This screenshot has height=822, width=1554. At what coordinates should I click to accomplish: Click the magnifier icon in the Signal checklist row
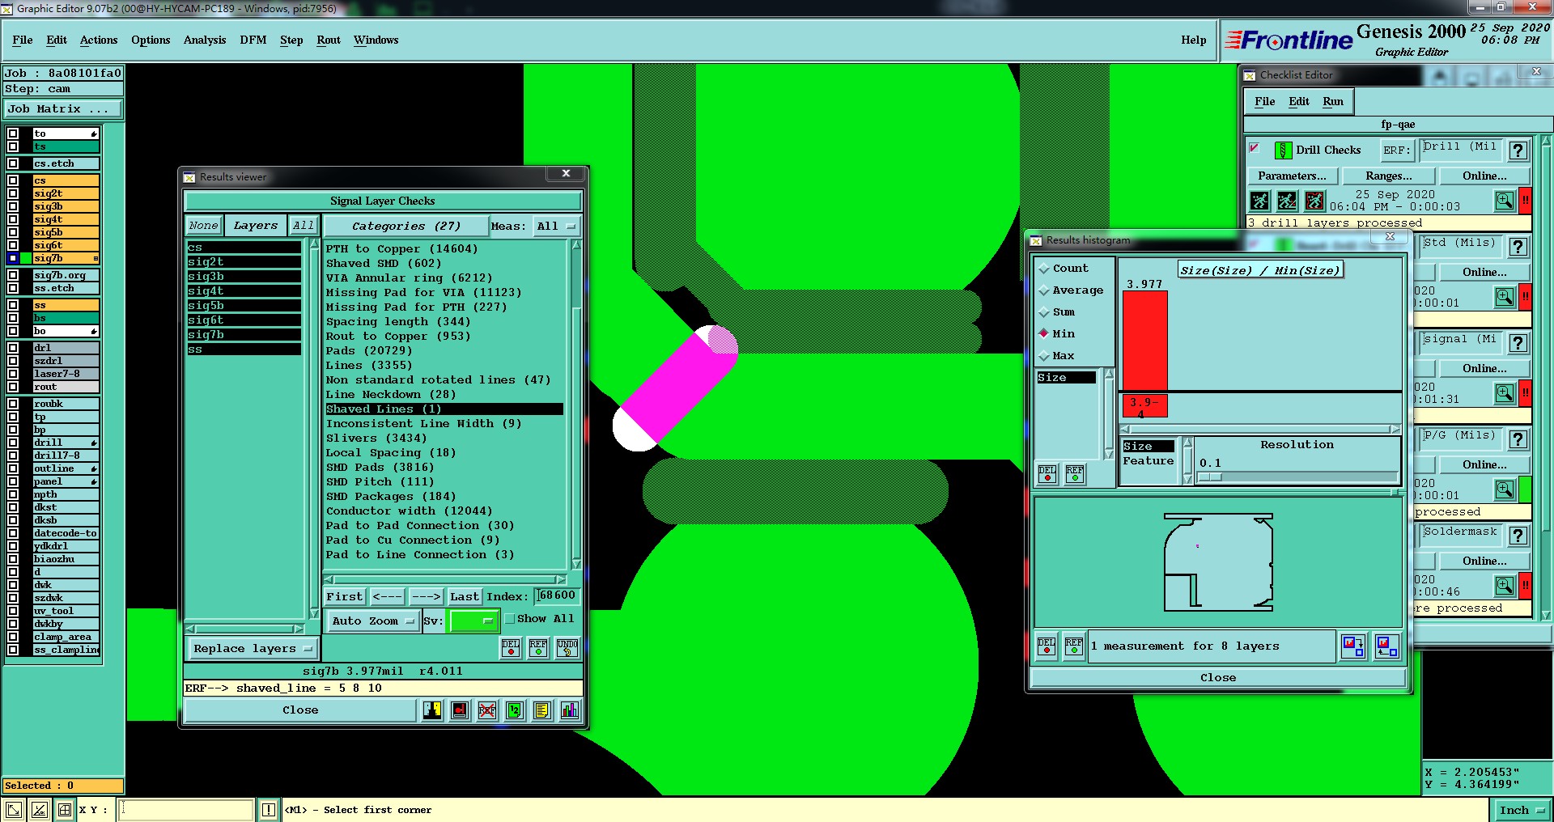[x=1505, y=393]
